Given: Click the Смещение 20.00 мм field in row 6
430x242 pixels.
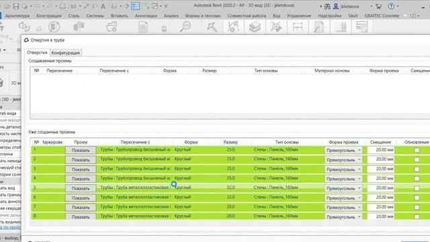Looking at the screenshot, I should (x=381, y=198).
